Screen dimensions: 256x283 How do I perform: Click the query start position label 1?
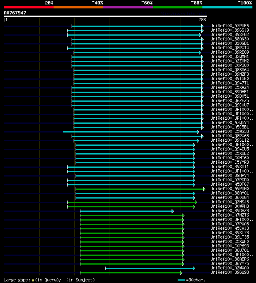(x=6, y=20)
